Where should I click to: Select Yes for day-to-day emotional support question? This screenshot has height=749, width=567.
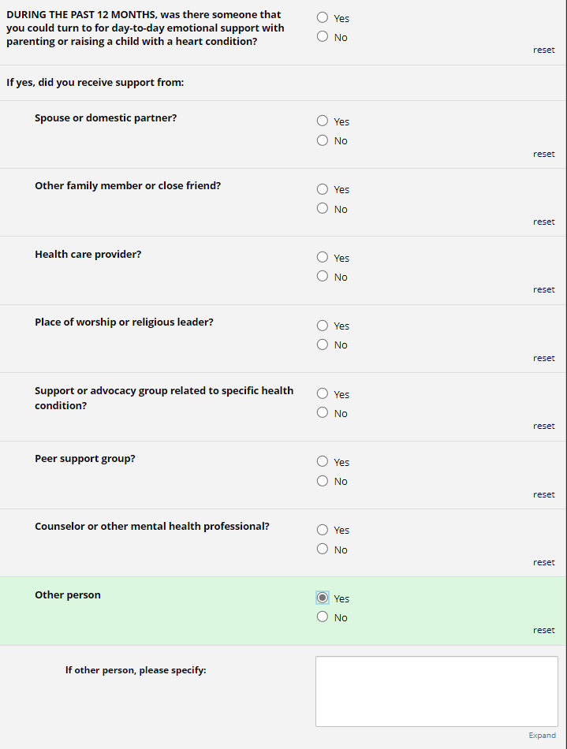click(323, 17)
